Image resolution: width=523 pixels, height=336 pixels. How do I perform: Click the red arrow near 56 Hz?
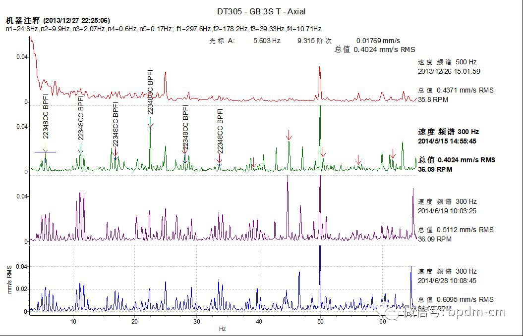(x=358, y=159)
